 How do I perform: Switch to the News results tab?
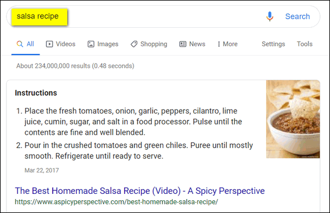pos(192,44)
